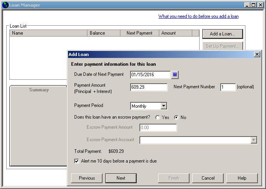Screen dimensions: 266x189
Task: Sort Loan List by Name column
Action: [49, 33]
